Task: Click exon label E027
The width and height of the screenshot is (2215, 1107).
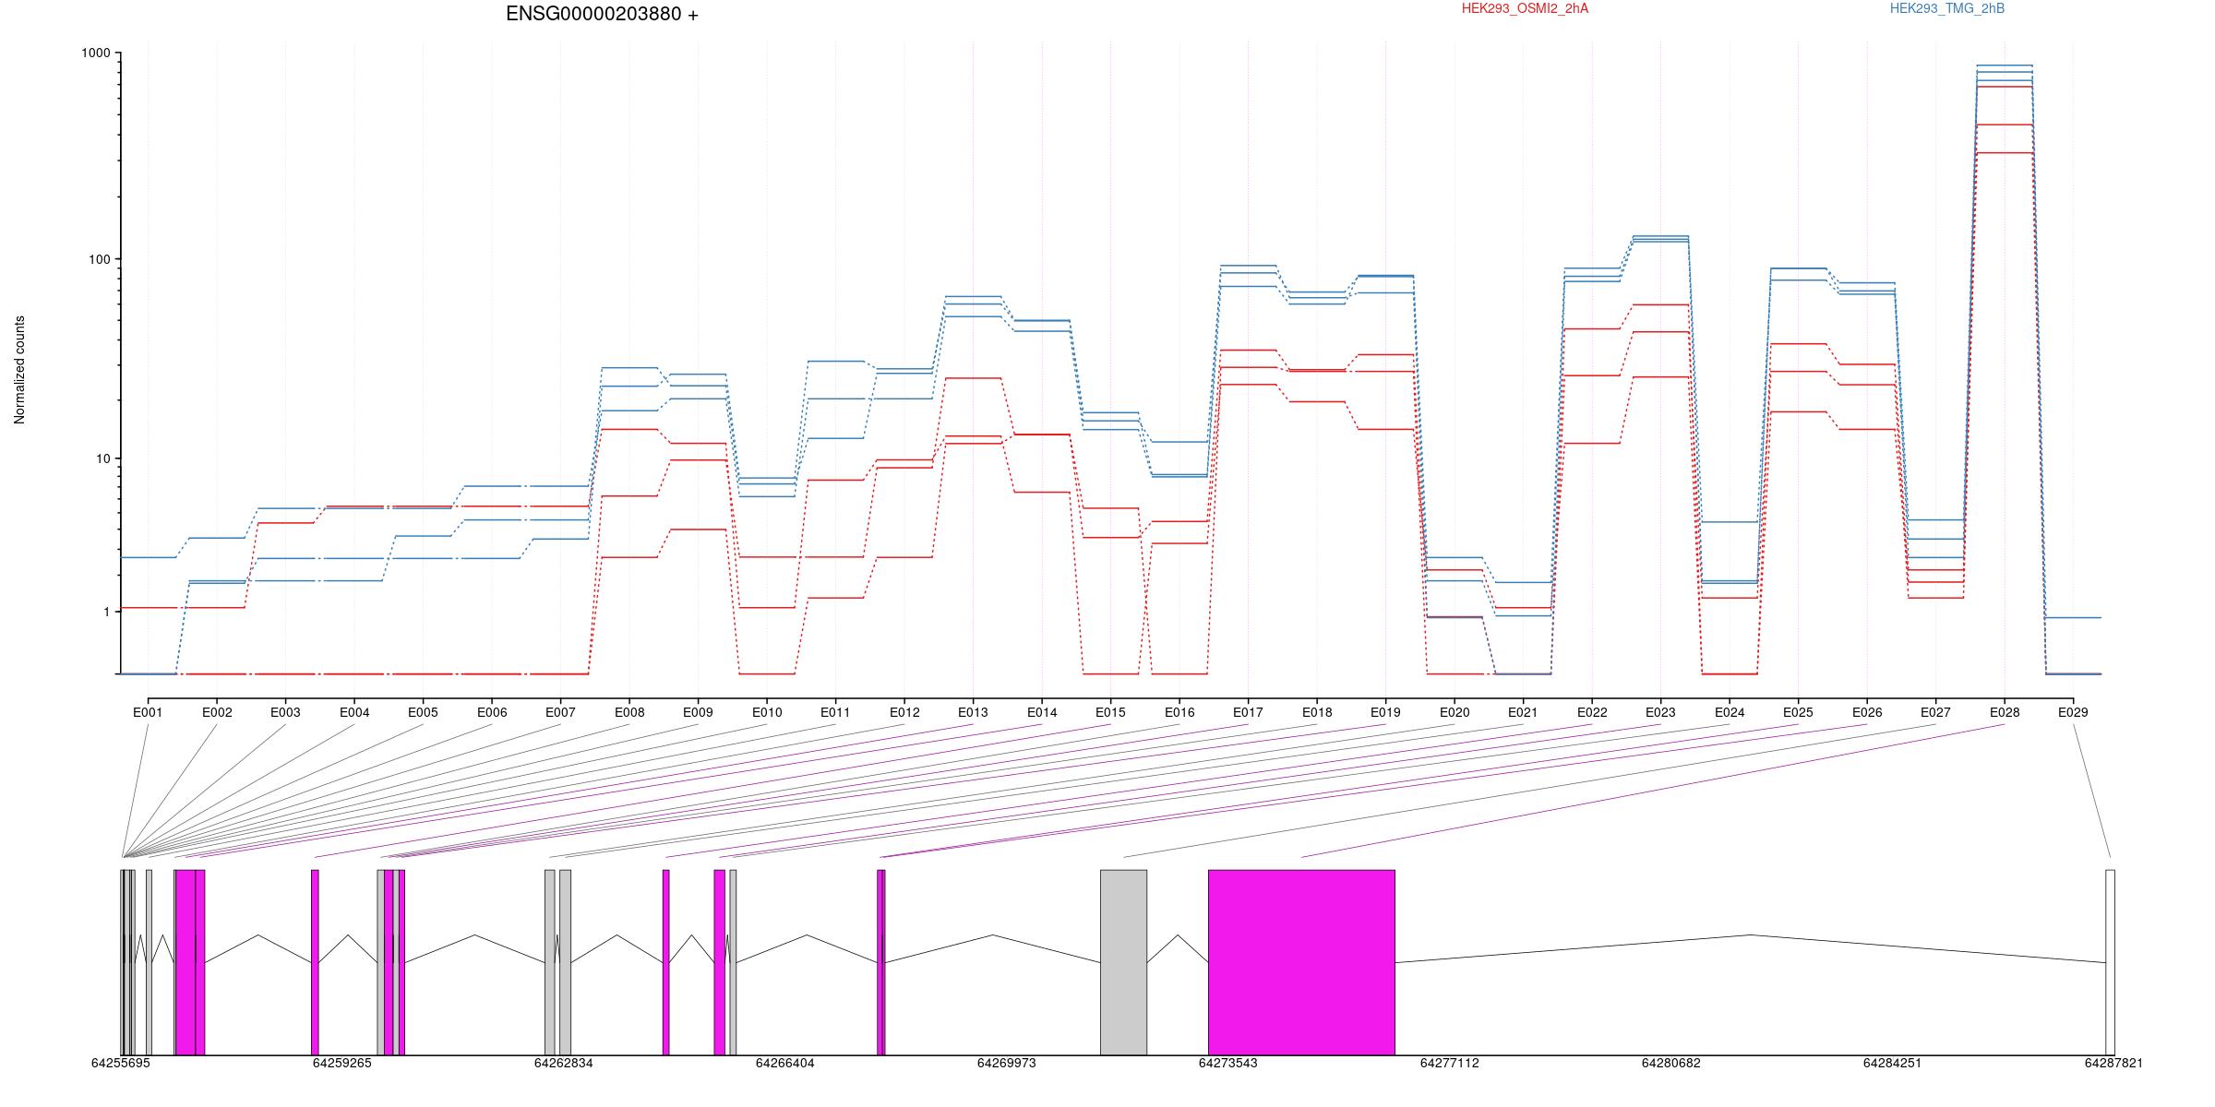Action: coord(1935,712)
